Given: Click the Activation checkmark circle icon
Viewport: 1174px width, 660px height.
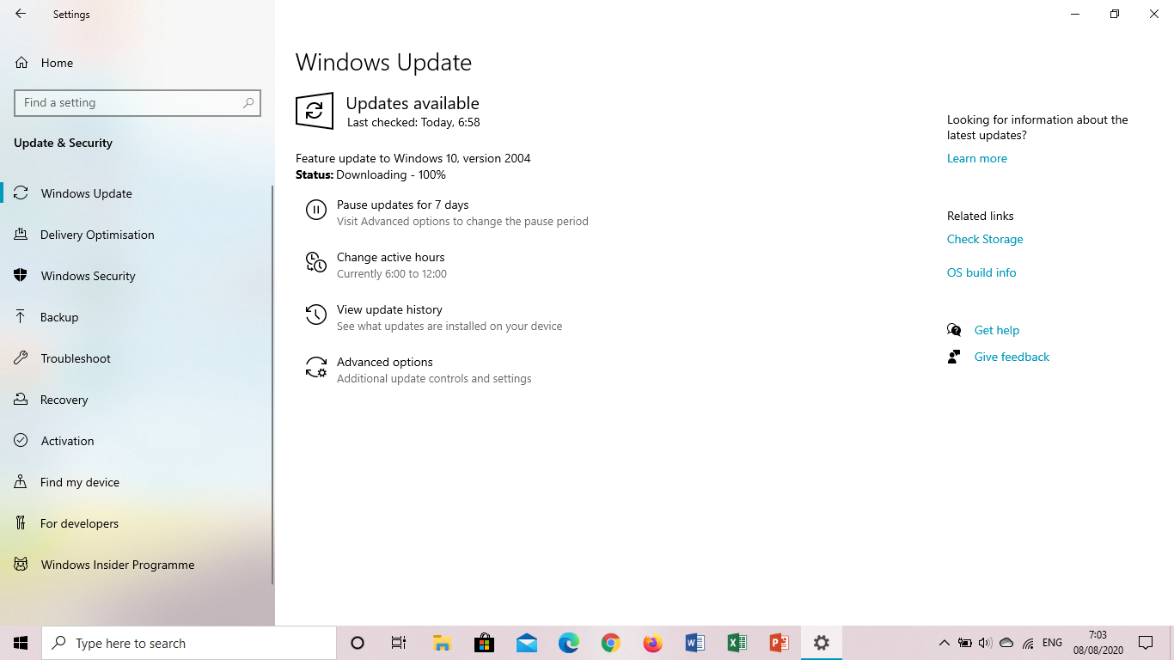Looking at the screenshot, I should 21,440.
